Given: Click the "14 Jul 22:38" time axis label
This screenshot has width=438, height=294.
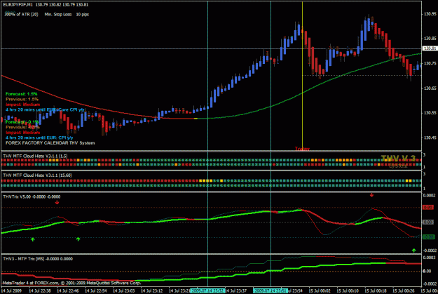Looking at the screenshot, I should 40,291.
